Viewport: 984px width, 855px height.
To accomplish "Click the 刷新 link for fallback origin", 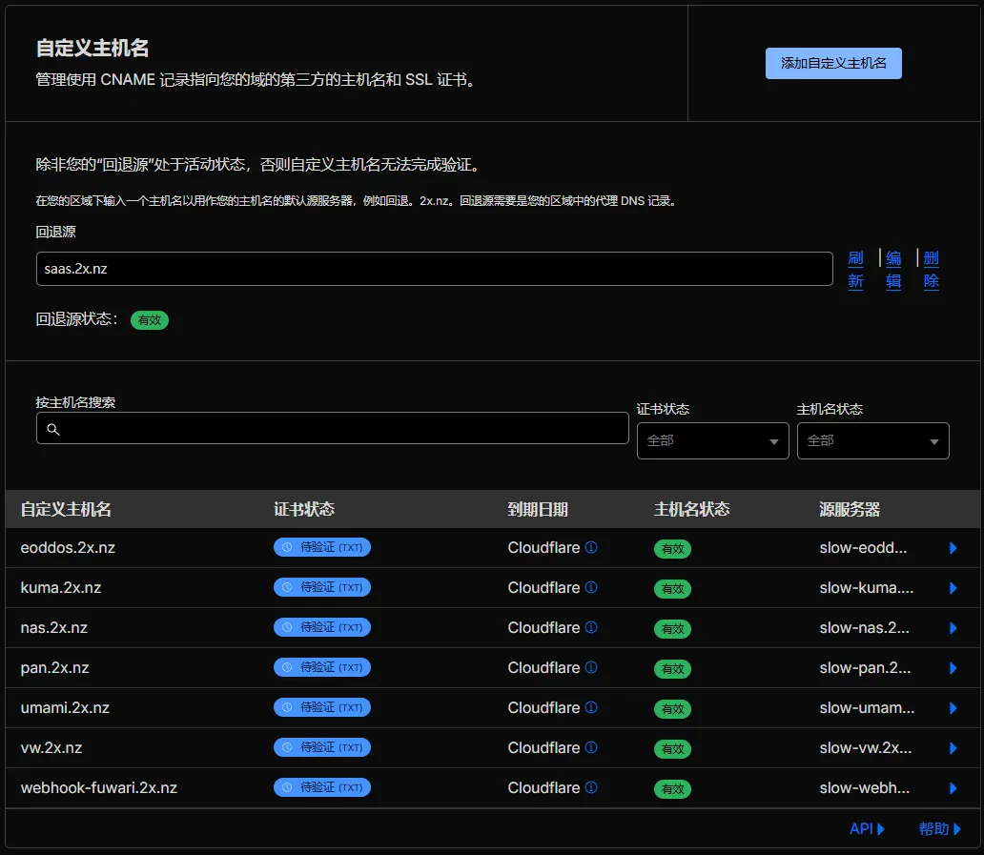I will tap(855, 270).
